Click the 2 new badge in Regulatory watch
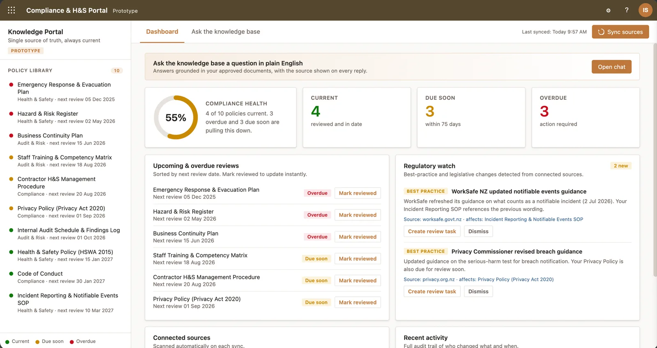657x348 pixels. coord(620,166)
